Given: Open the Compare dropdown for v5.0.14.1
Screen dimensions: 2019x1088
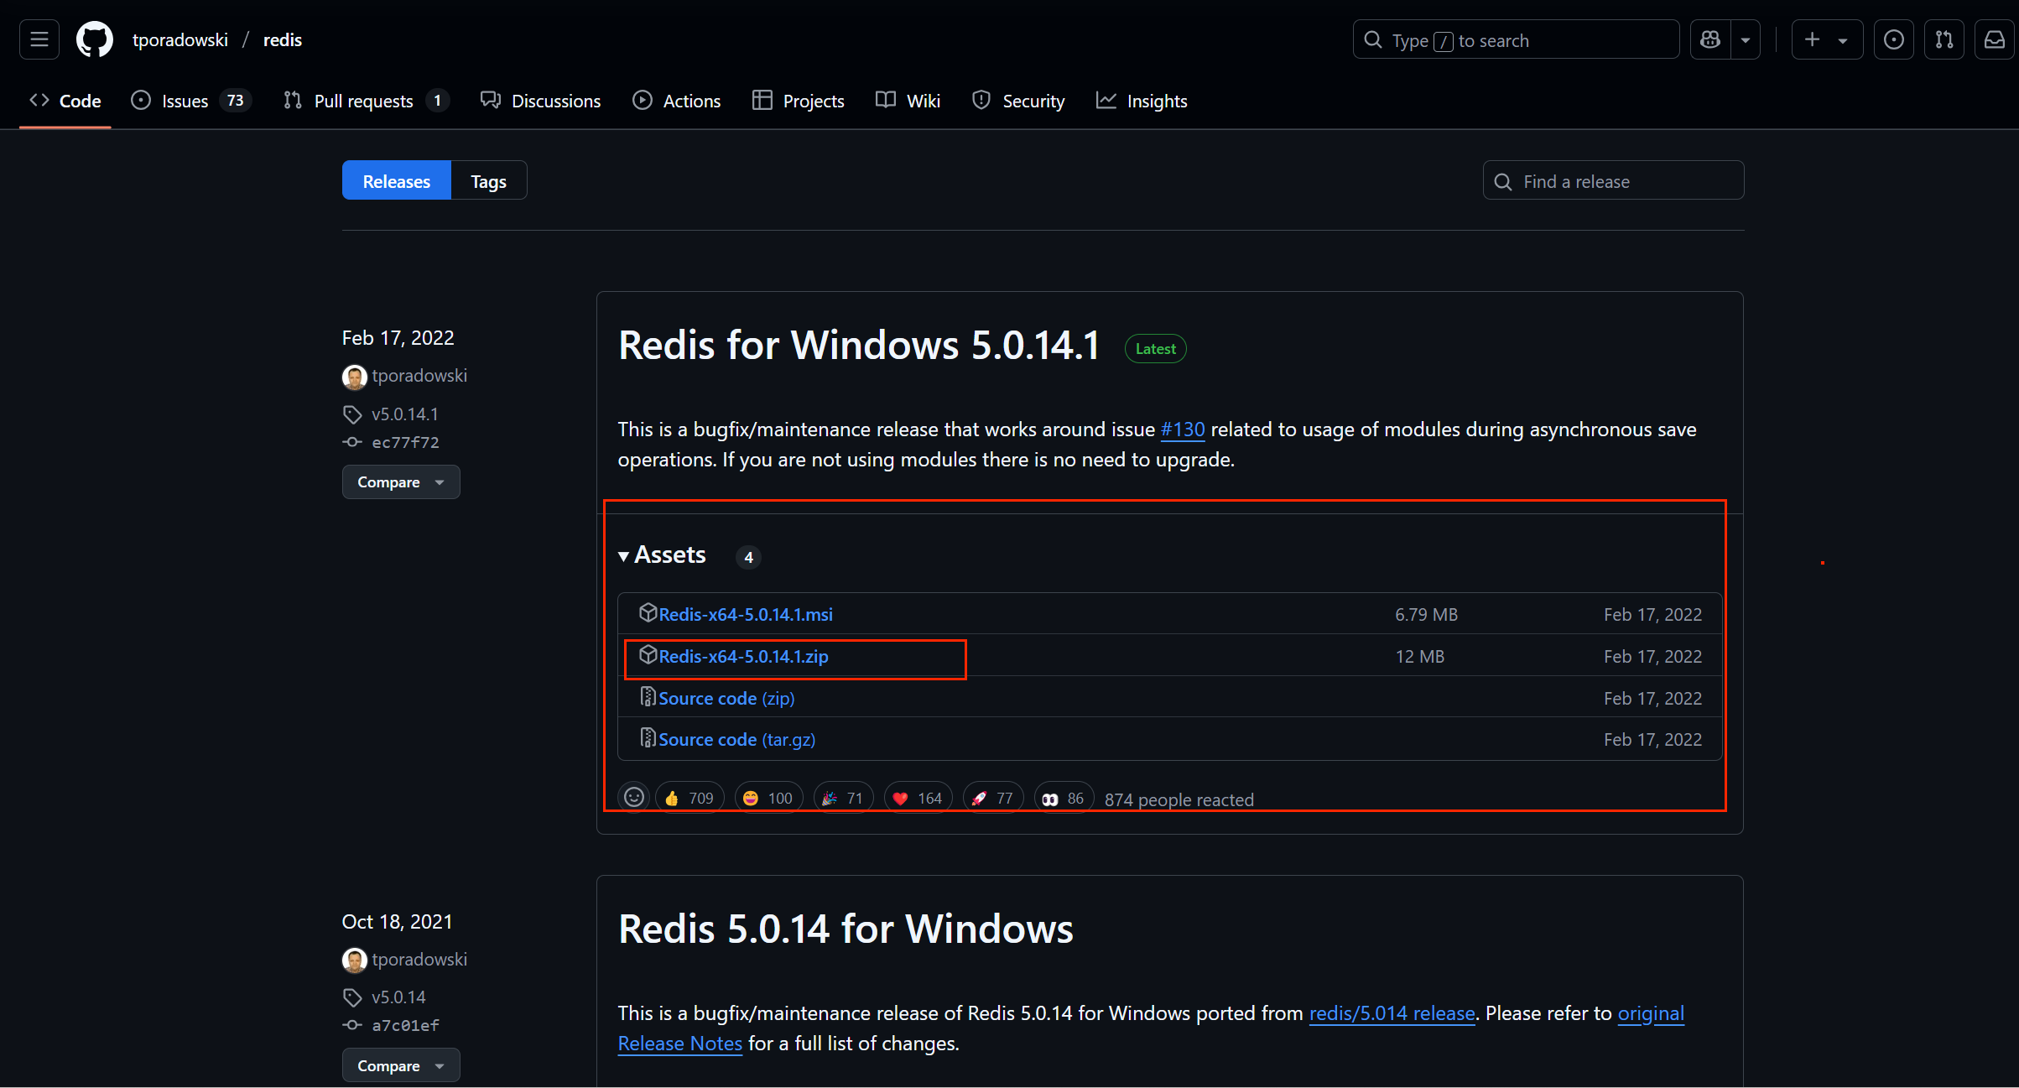Looking at the screenshot, I should pos(400,482).
